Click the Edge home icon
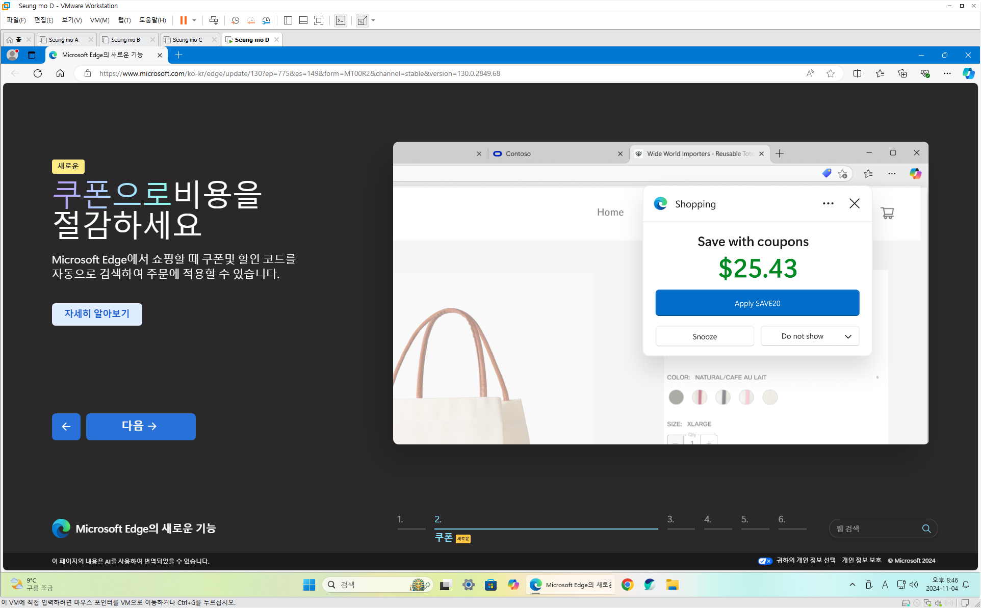 tap(60, 73)
